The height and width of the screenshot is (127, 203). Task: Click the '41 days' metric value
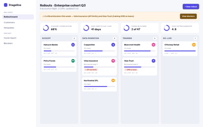coord(96,29)
